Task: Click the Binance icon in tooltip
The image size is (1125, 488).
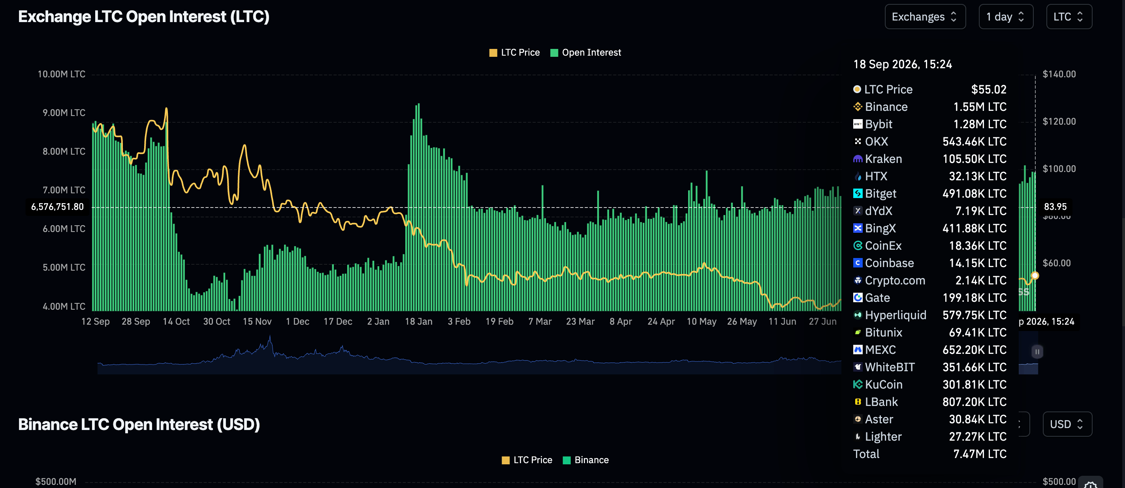Action: point(858,107)
